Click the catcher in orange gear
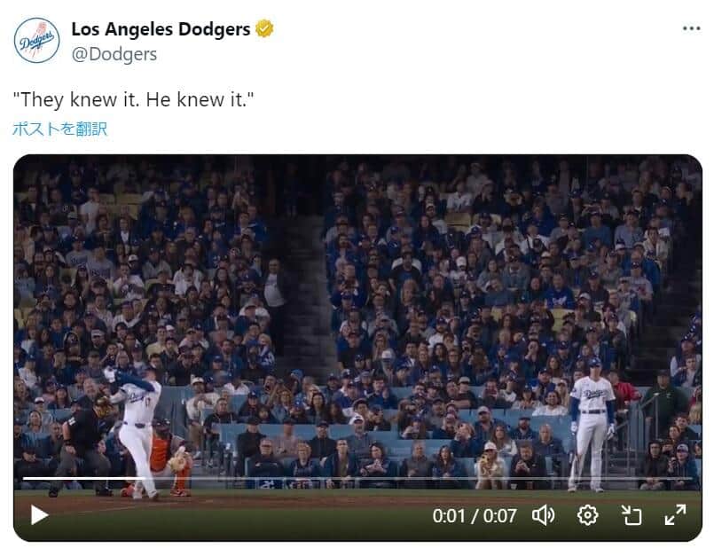The width and height of the screenshot is (714, 556). 169,457
